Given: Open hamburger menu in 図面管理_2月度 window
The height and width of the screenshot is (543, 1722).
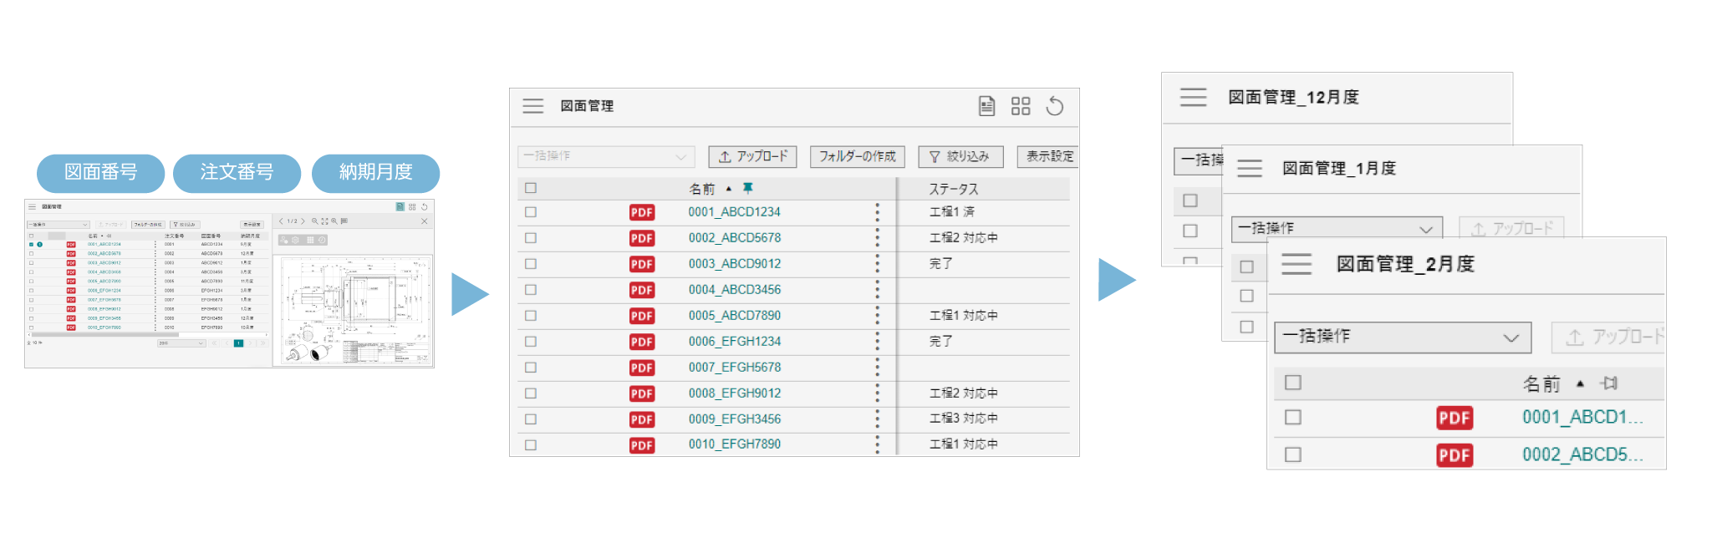Looking at the screenshot, I should [1297, 264].
